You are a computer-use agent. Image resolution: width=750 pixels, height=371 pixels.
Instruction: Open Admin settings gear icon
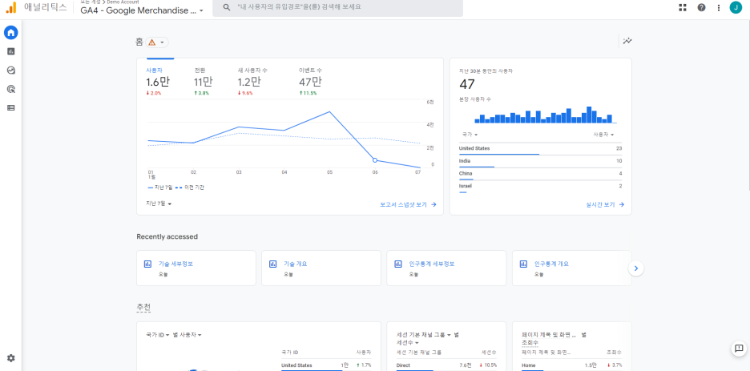10,358
